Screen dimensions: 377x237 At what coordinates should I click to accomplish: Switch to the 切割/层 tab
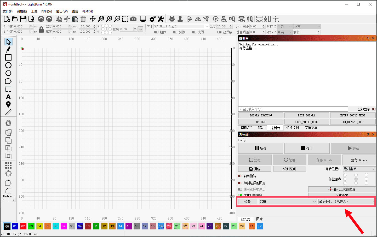pyautogui.click(x=246, y=128)
